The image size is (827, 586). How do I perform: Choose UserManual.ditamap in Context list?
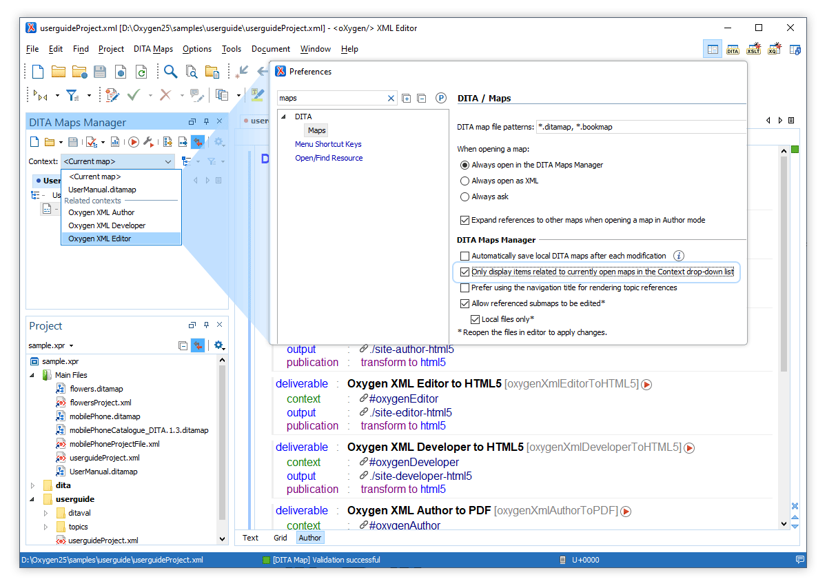[x=121, y=190]
